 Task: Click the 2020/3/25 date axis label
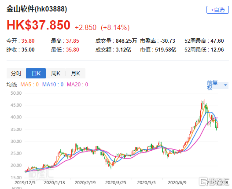[x=116, y=183]
